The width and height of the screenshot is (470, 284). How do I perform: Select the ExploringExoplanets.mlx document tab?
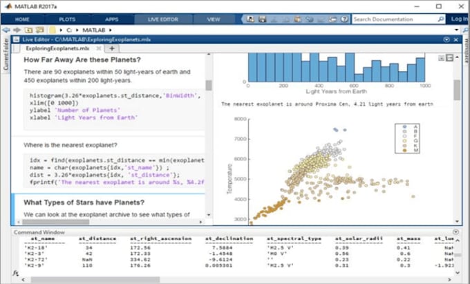tap(57, 48)
